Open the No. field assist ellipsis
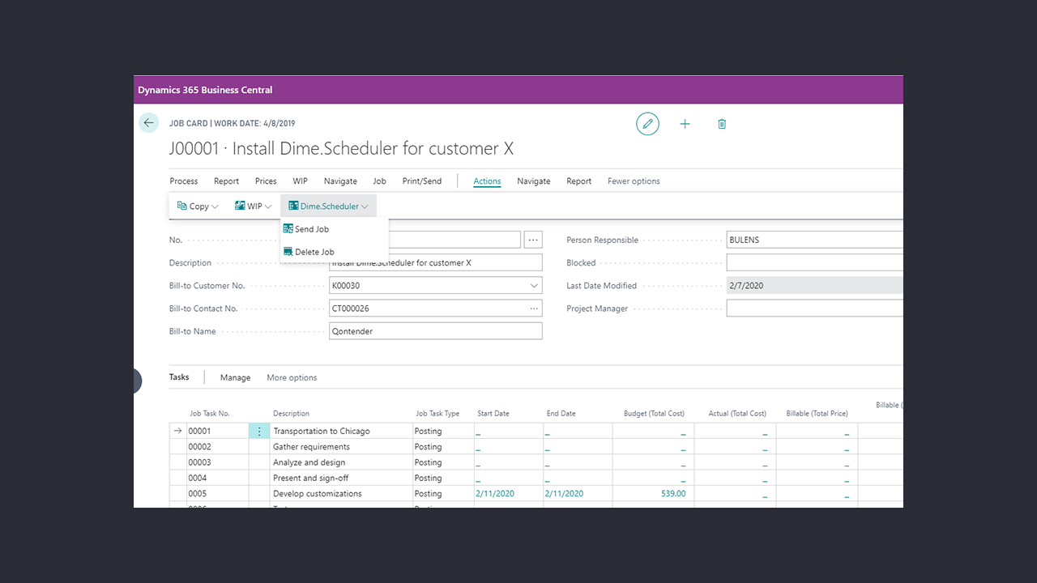The height and width of the screenshot is (583, 1037). pos(532,240)
